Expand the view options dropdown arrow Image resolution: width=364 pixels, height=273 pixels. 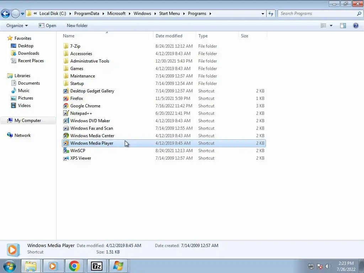(331, 26)
